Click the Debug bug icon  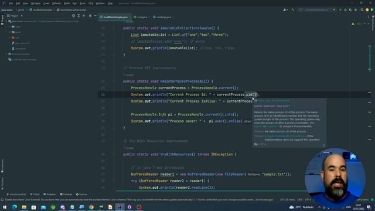pyautogui.click(x=345, y=10)
